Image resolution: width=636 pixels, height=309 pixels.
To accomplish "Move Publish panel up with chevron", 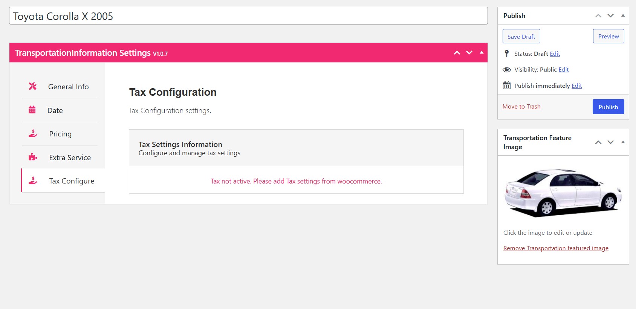I will tap(598, 16).
